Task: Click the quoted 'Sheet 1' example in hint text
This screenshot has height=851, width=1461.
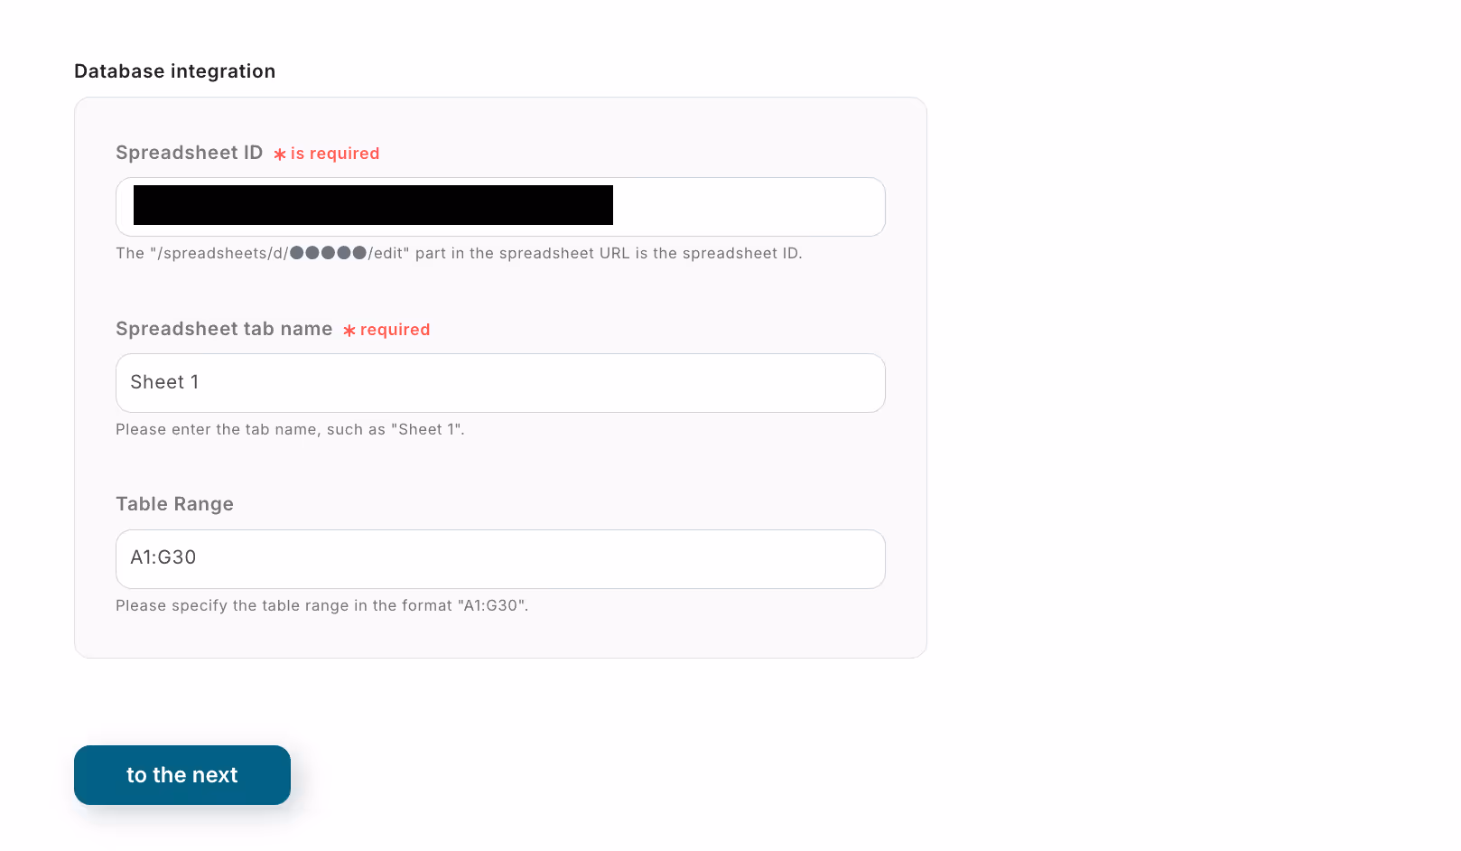Action: (426, 429)
